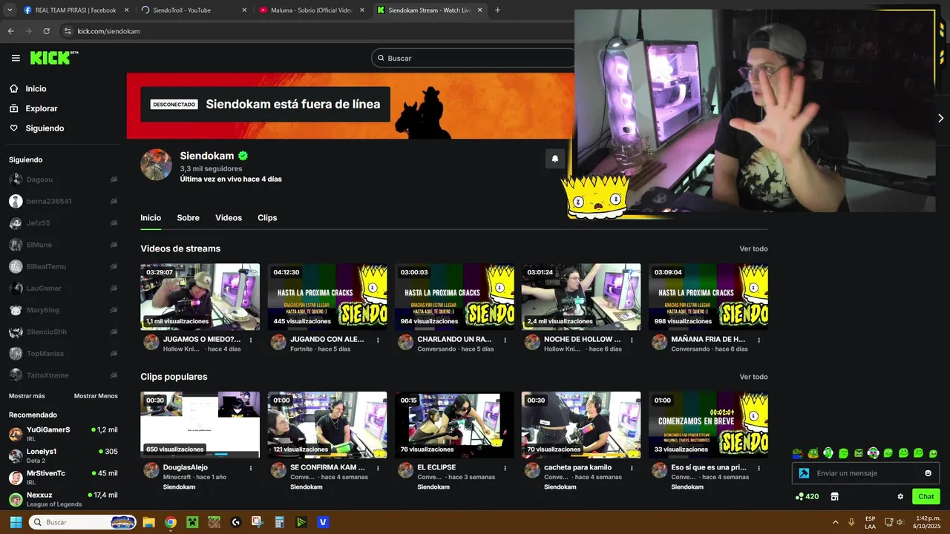Screen dimensions: 950x534
Task: Open recommended channel MrStivenTc
Action: pos(63,477)
